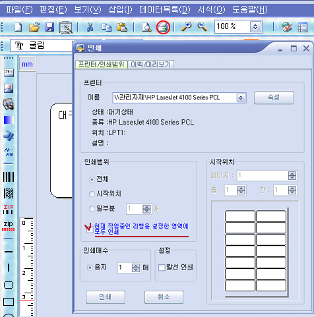Open the 100 % zoom dropdown
314x317 pixels.
255,27
